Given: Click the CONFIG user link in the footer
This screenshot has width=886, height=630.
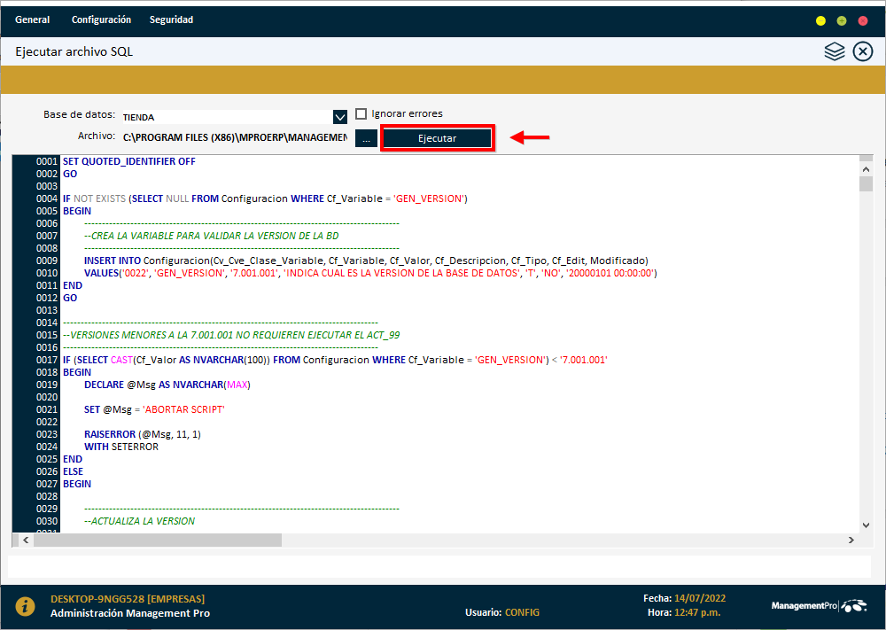Looking at the screenshot, I should 522,611.
